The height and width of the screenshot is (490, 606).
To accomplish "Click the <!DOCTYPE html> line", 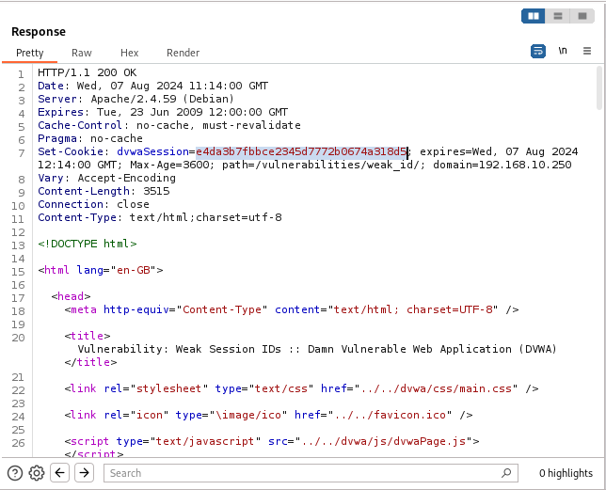I will (x=88, y=244).
